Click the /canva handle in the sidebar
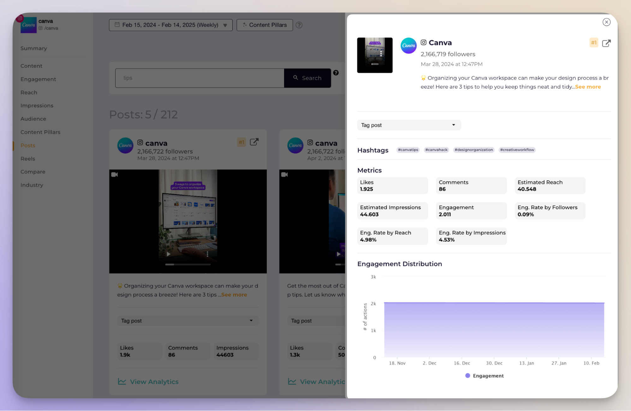Viewport: 631px width, 411px height. tap(51, 28)
